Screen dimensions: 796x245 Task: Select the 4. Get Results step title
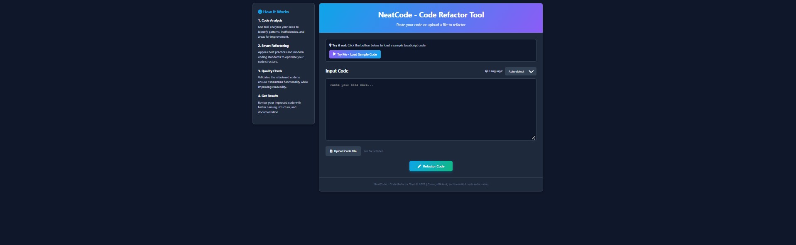pos(268,96)
